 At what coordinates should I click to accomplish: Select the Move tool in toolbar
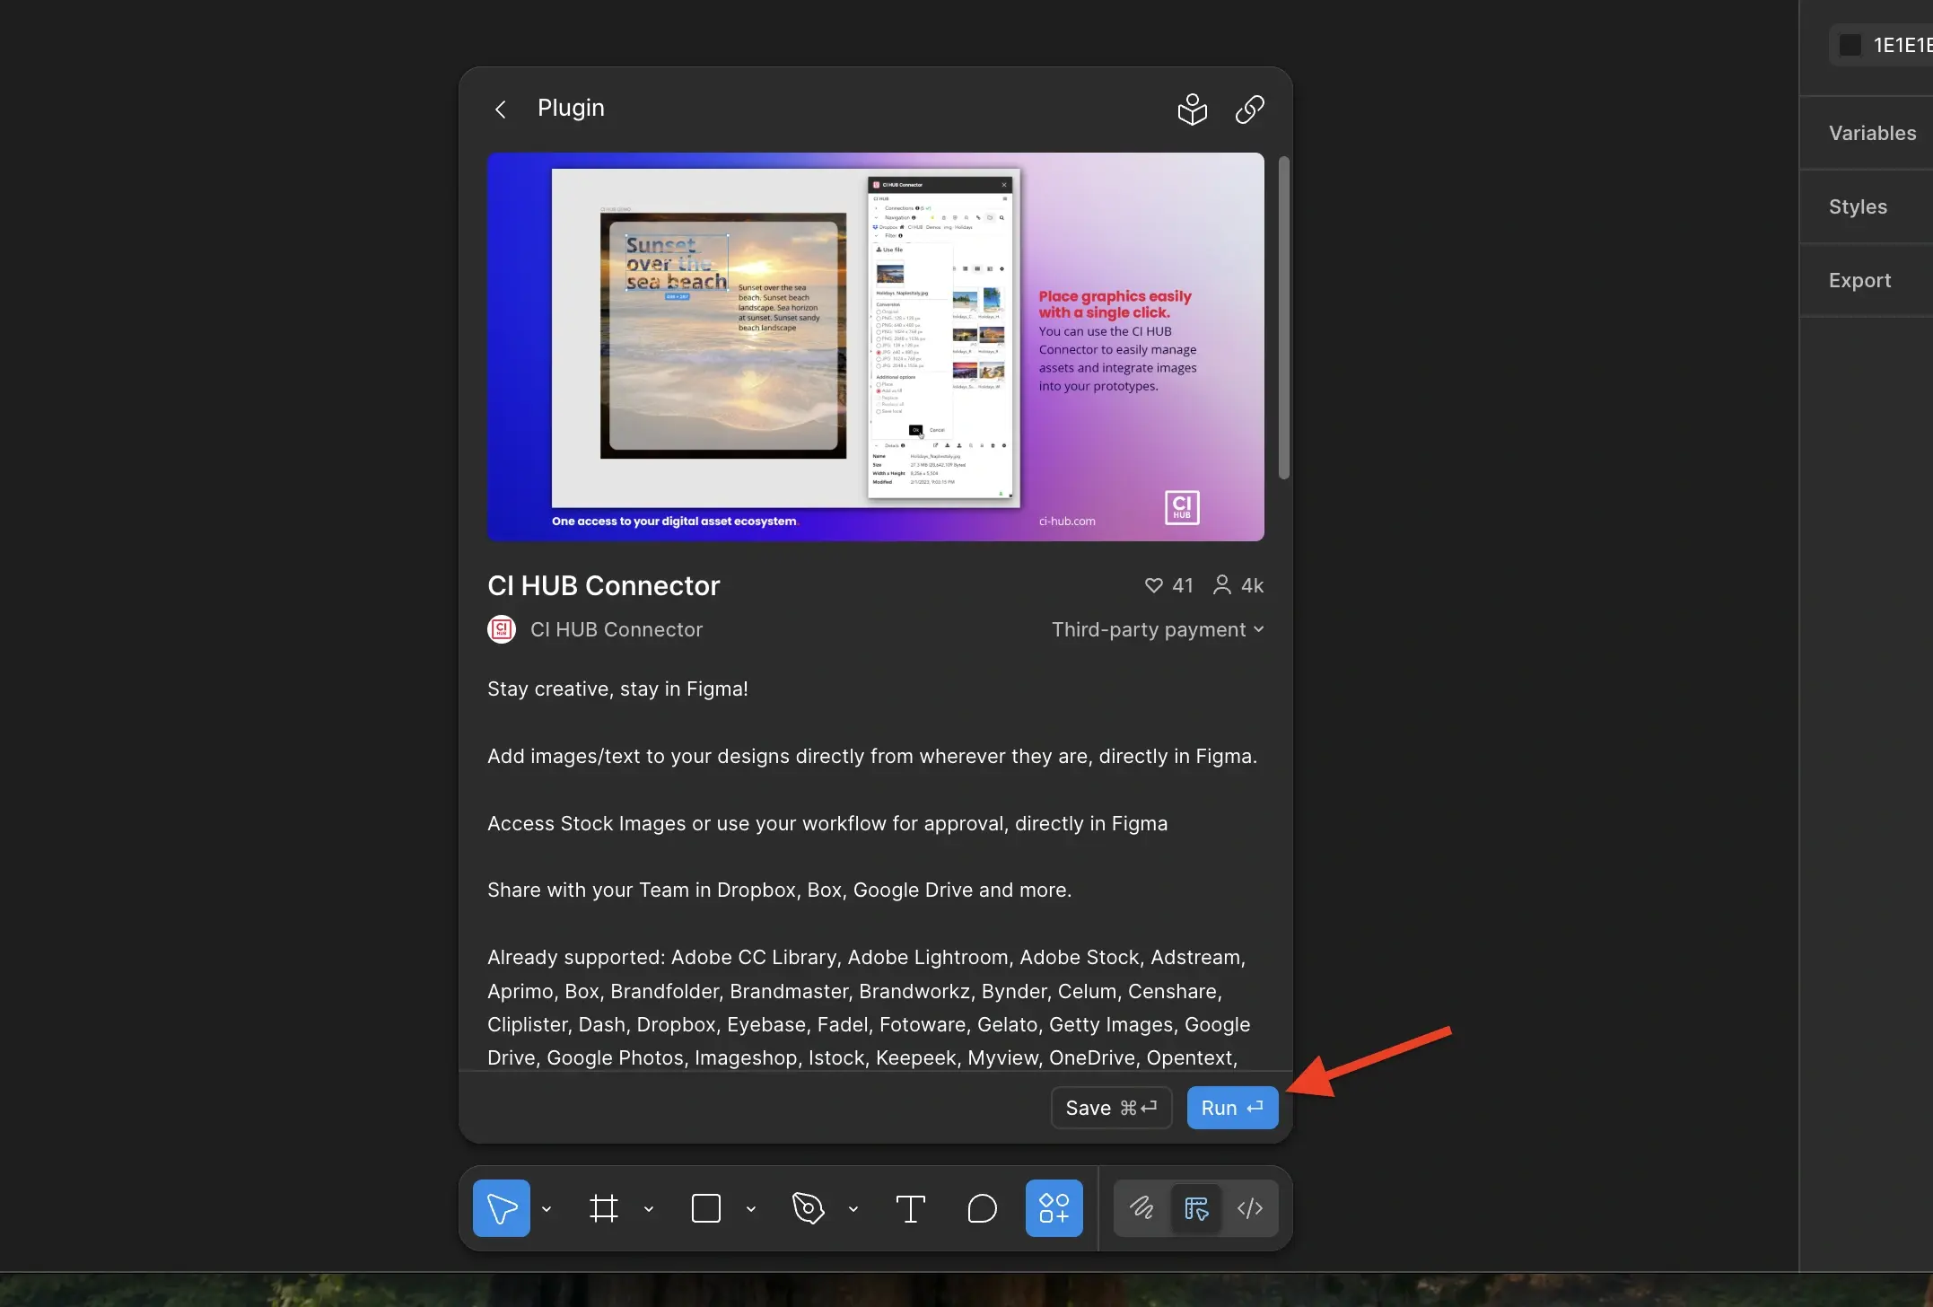(501, 1208)
